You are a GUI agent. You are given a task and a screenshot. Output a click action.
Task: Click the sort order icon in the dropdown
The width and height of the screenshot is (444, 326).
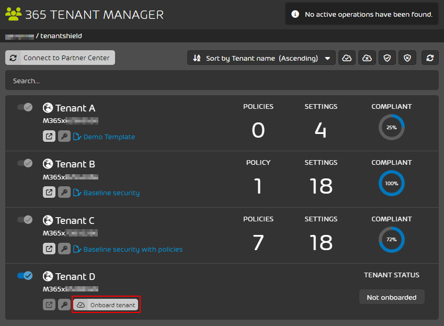click(x=197, y=58)
